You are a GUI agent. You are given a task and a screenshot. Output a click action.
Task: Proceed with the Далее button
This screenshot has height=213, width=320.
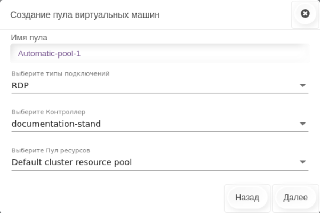295,198
